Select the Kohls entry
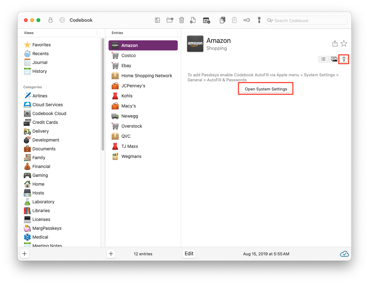 (x=143, y=96)
